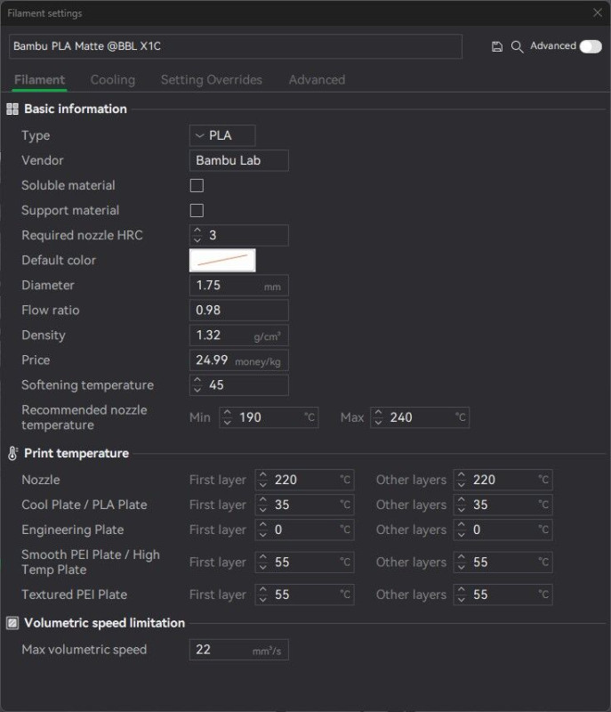Click the Flow ratio input field

pyautogui.click(x=239, y=310)
